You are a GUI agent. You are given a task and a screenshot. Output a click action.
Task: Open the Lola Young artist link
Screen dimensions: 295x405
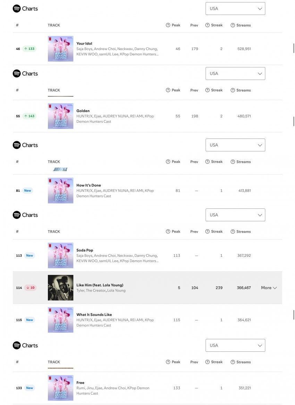(x=116, y=291)
